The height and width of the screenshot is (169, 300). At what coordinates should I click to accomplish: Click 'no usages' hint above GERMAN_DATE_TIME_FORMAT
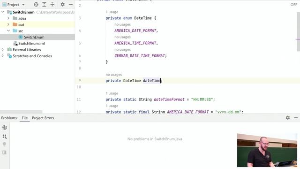point(122,49)
